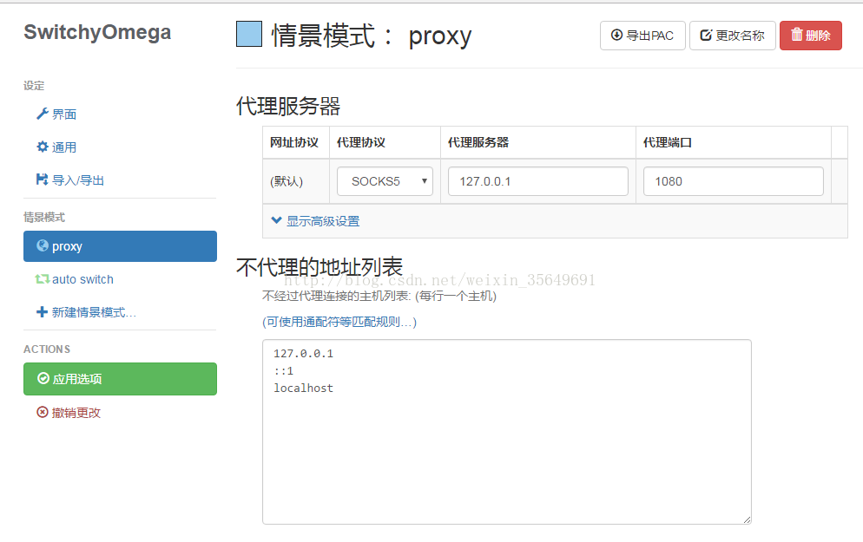Click the localhost line in bypass list
863x542 pixels.
tap(303, 389)
